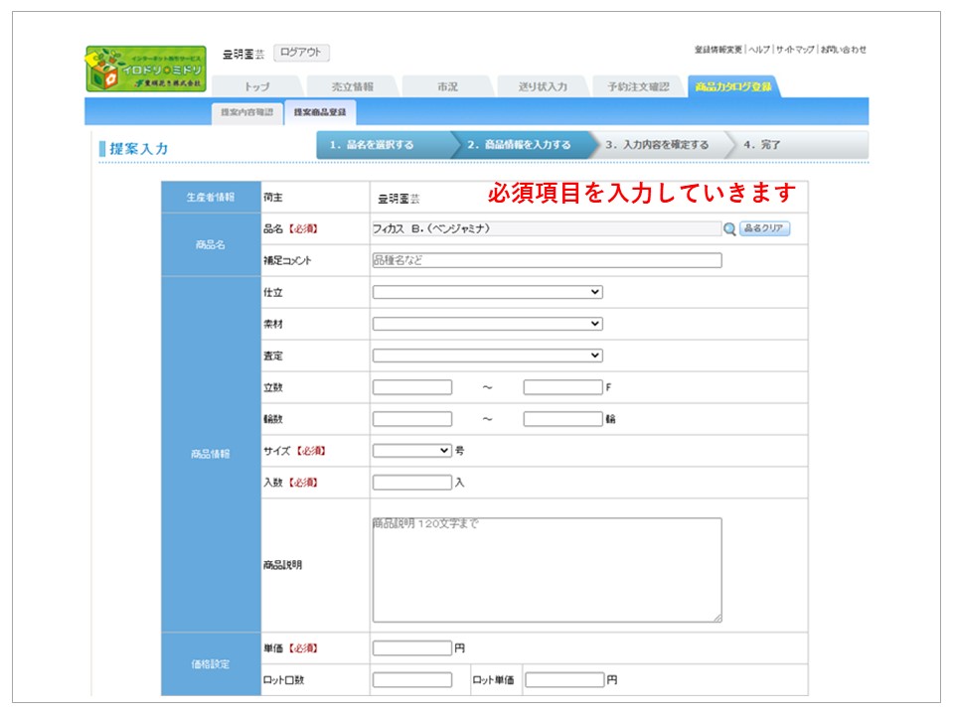This screenshot has height=715, width=954.
Task: Switch to the 予約注文確認 tab
Action: click(638, 87)
